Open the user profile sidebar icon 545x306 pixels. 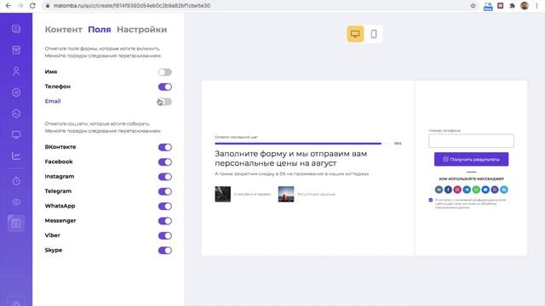[16, 71]
